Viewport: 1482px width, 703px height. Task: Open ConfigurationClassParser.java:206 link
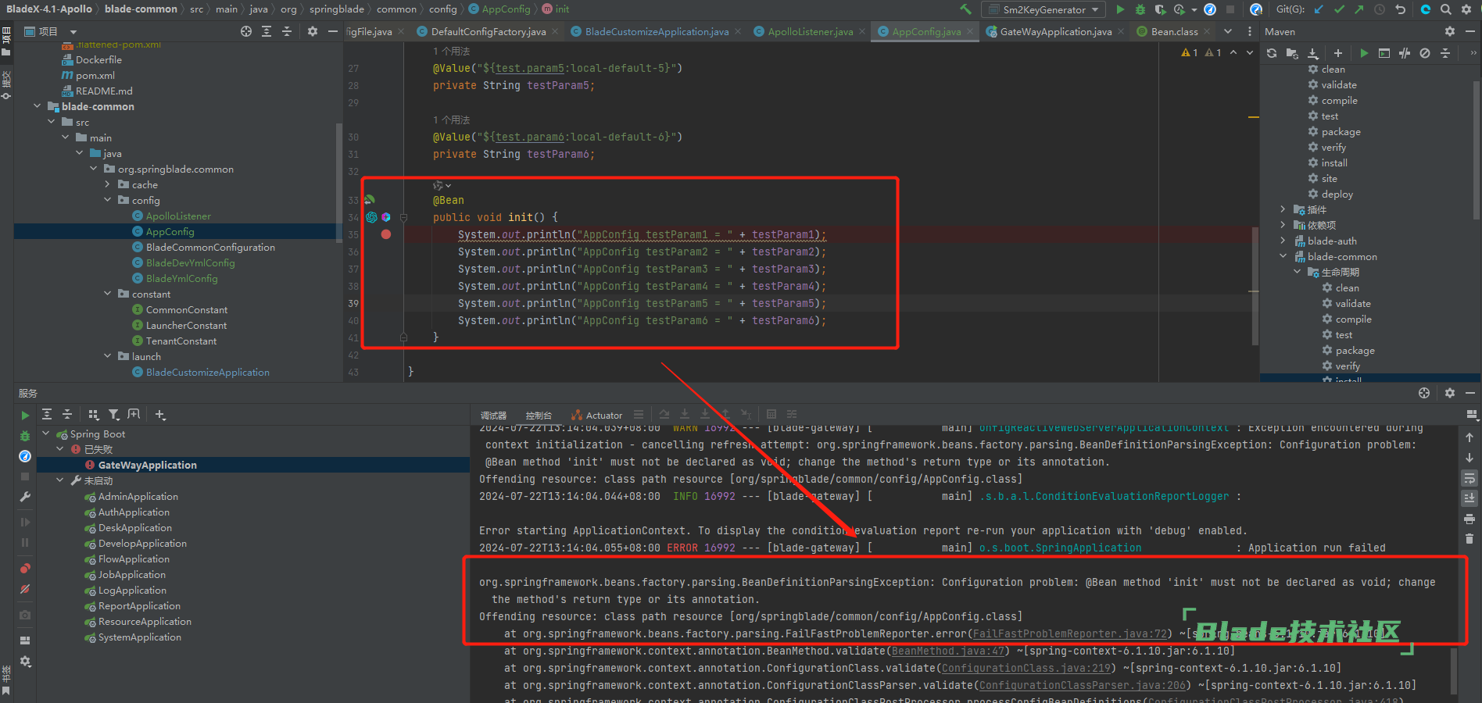[x=1083, y=685]
